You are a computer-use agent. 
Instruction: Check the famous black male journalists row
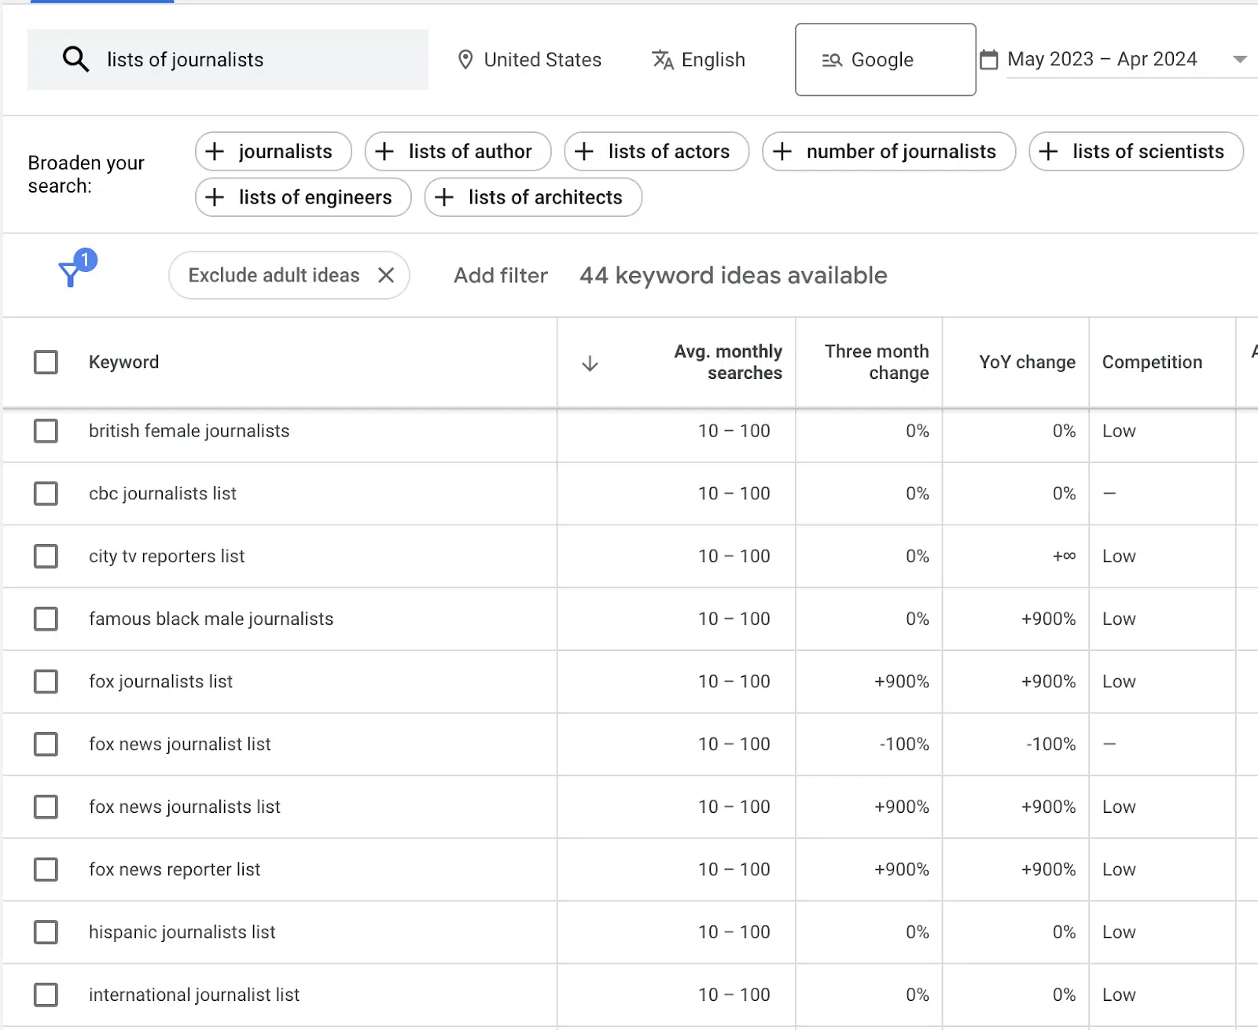(x=46, y=619)
